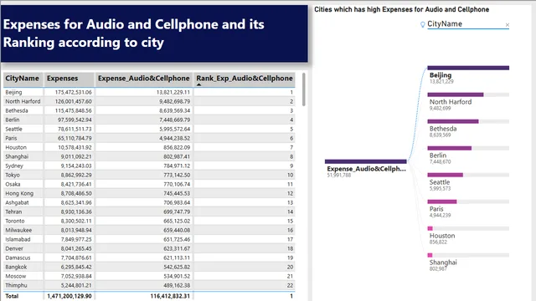Select the North Harford node bar

point(468,94)
